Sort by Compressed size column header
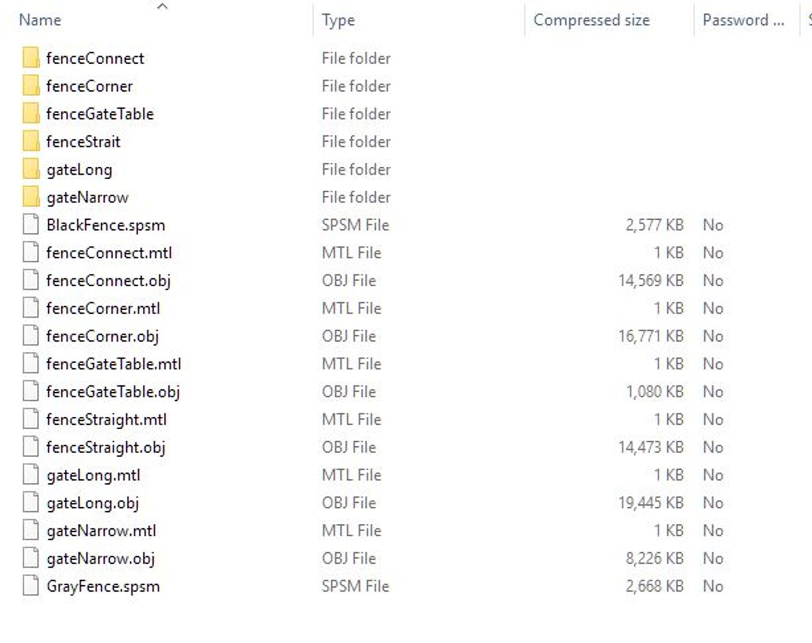The height and width of the screenshot is (643, 812). (591, 20)
